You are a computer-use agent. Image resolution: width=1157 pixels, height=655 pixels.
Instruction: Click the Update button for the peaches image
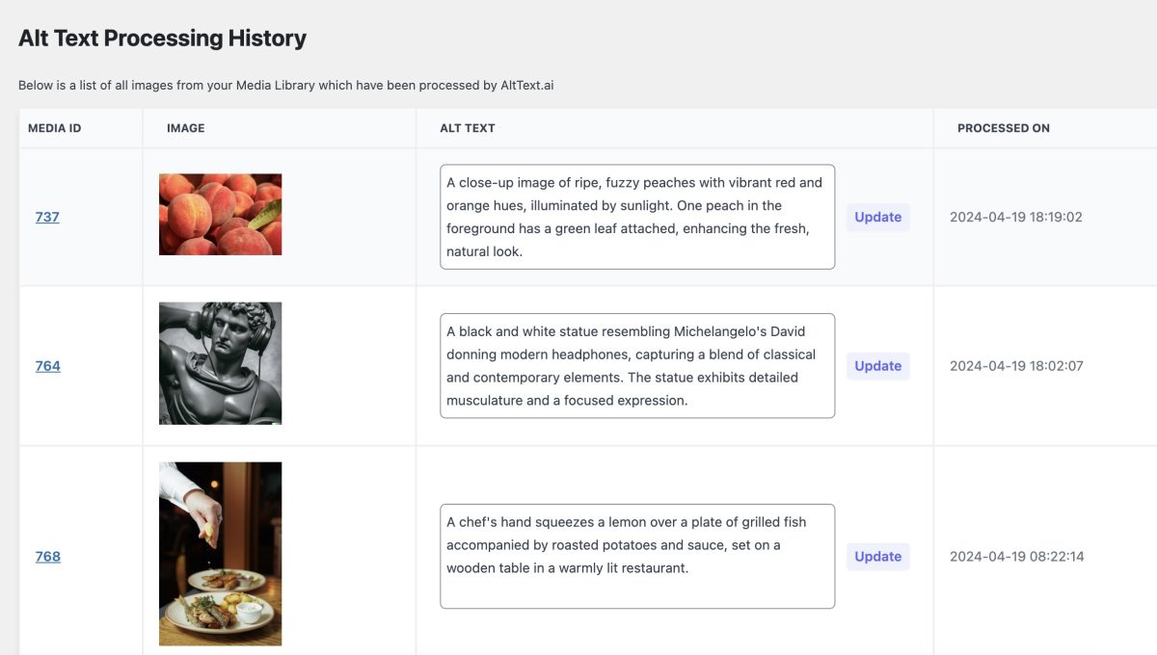pyautogui.click(x=876, y=217)
